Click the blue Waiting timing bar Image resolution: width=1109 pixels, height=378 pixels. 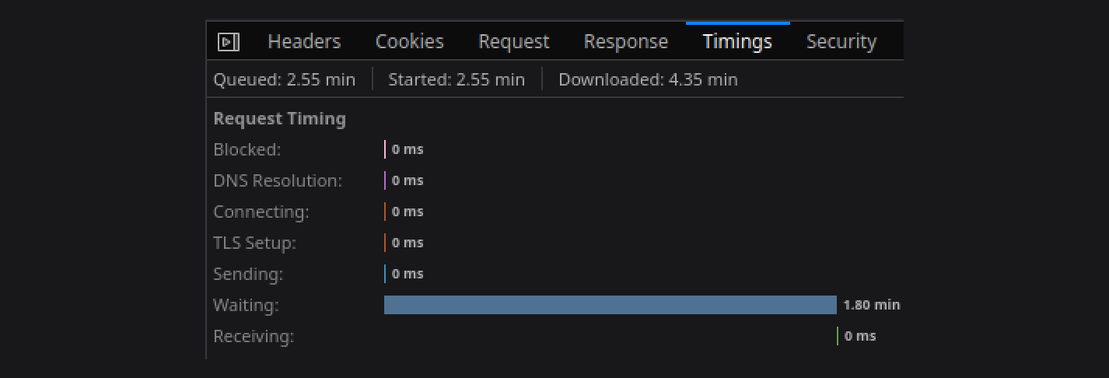pyautogui.click(x=610, y=305)
